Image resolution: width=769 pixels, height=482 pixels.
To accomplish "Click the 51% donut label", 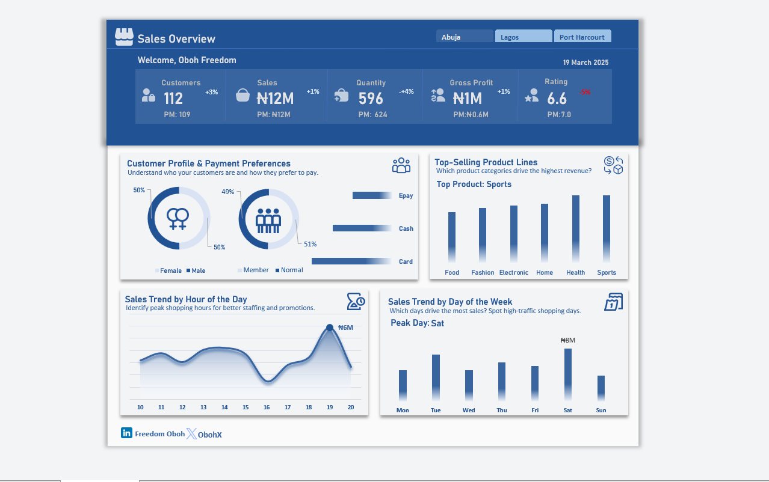I will click(x=310, y=245).
